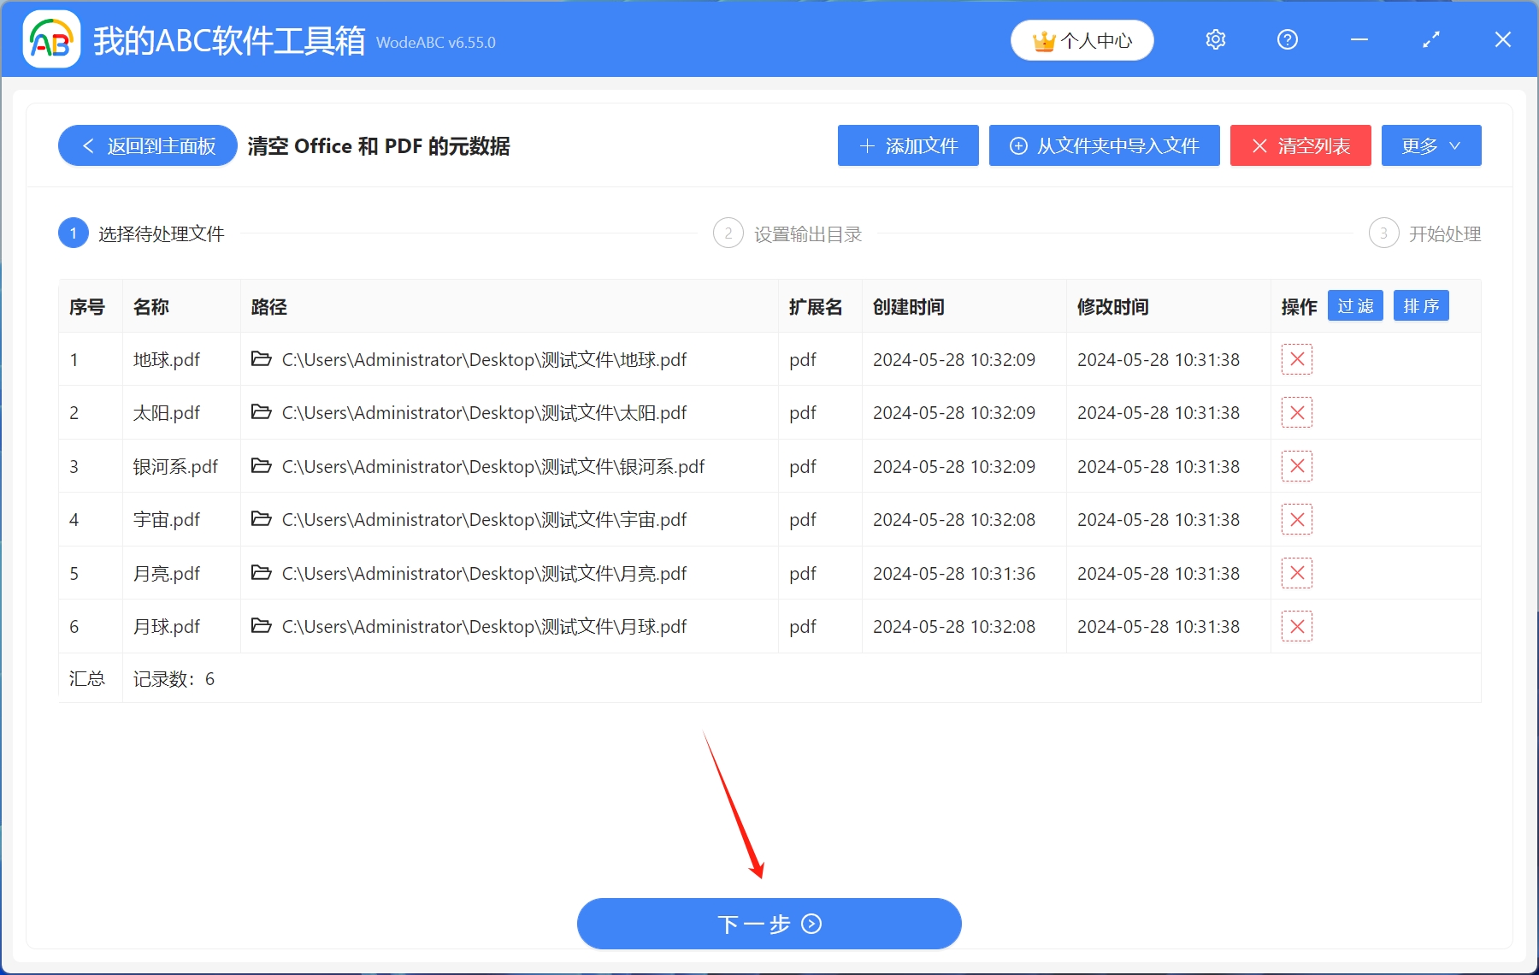Click the folder icon beside 地球.pdf path

click(x=261, y=359)
